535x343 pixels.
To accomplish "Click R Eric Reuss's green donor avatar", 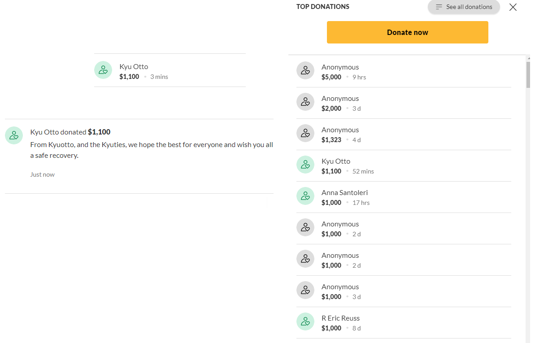I will tap(305, 322).
